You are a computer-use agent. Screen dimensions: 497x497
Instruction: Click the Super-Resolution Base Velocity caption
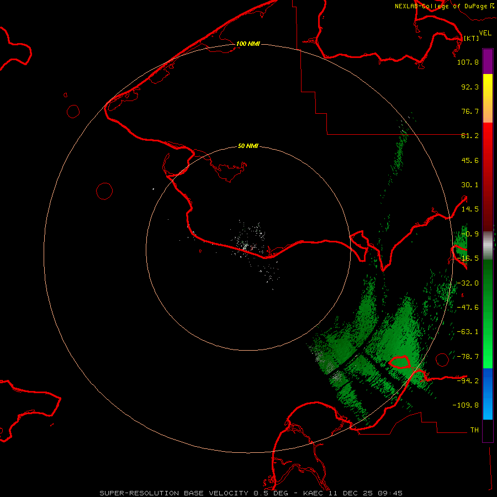[x=251, y=493]
